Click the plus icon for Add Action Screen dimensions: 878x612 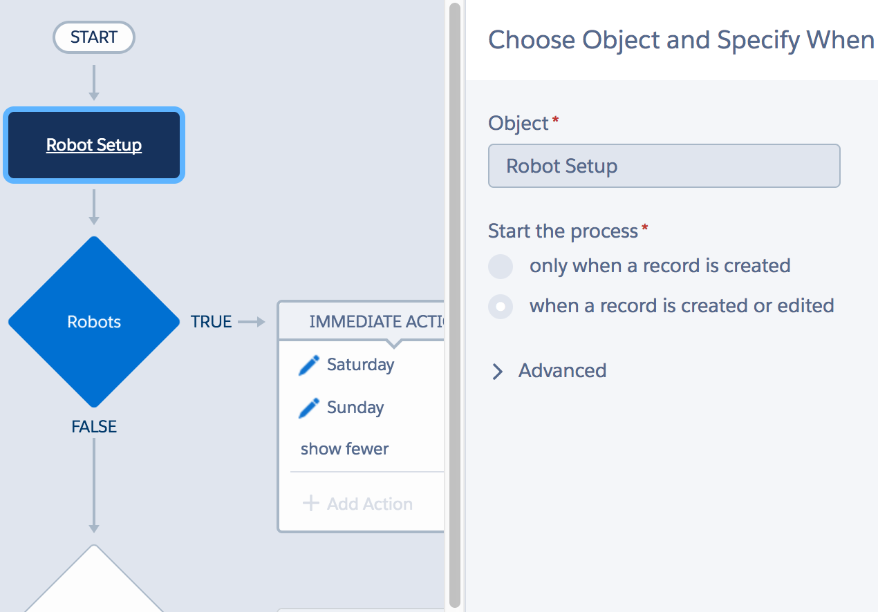tap(311, 504)
